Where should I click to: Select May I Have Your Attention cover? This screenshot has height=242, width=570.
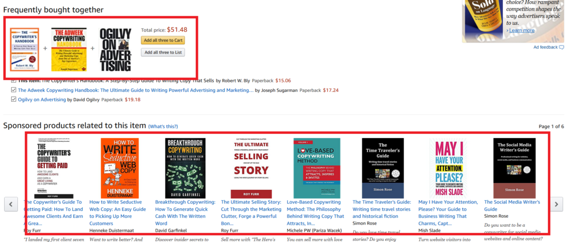pyautogui.click(x=449, y=168)
